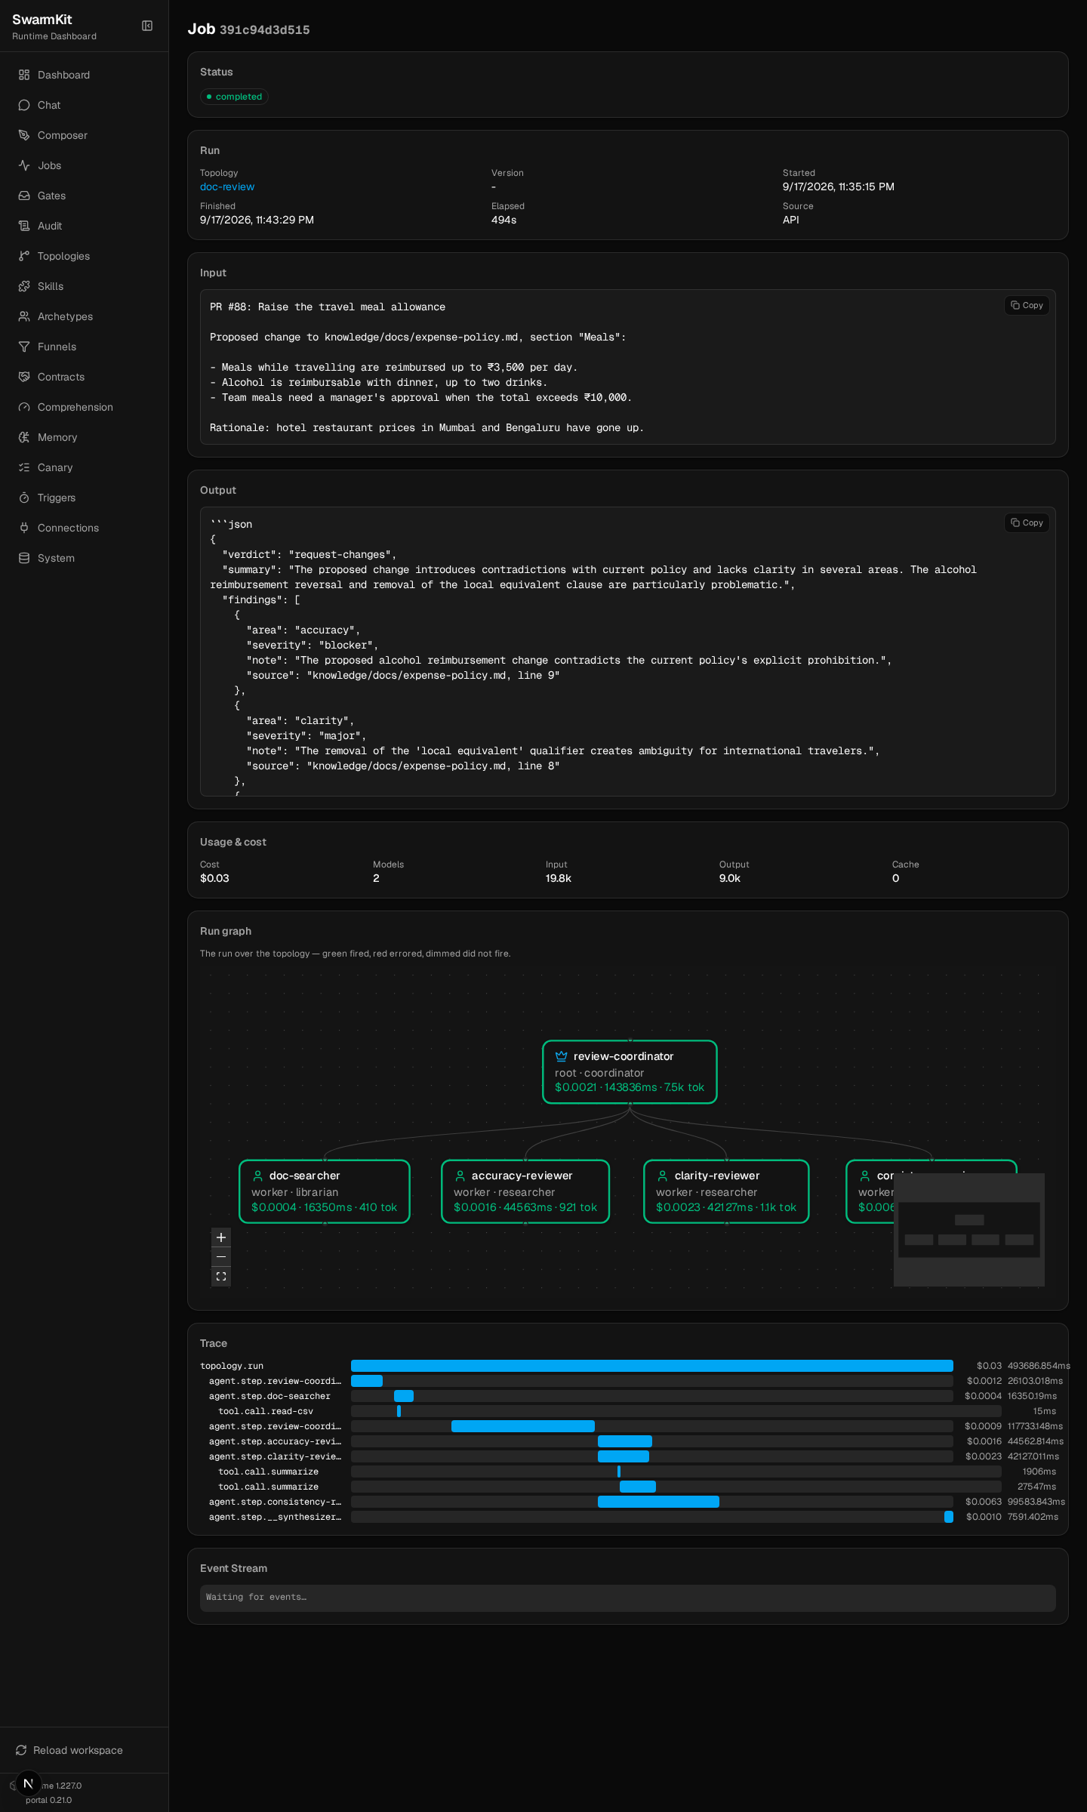Viewport: 1087px width, 1812px height.
Task: Select the doc-searcher node
Action: [325, 1191]
